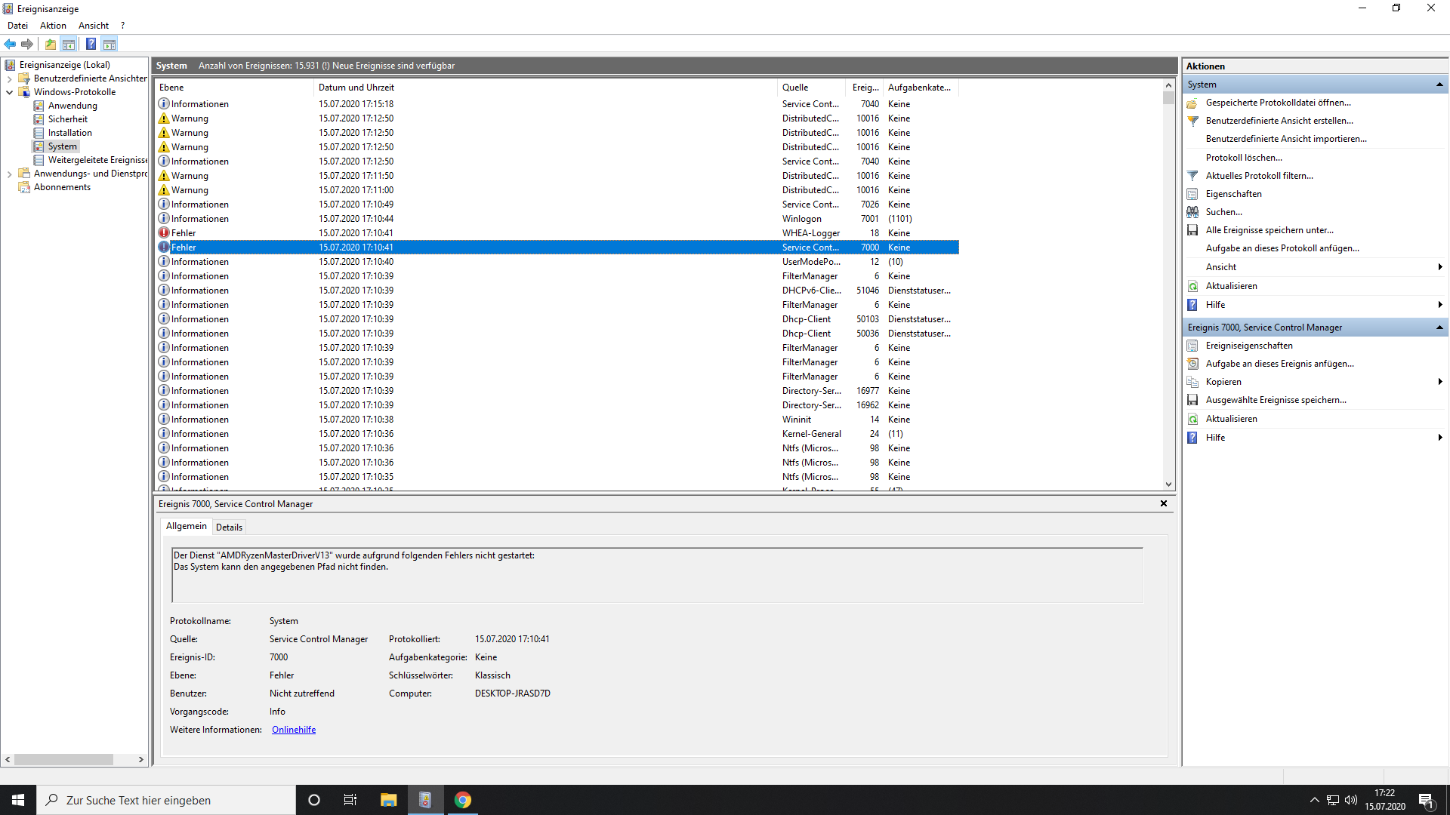Screen dimensions: 1450x815
Task: Click the blue help toolbar icon
Action: pyautogui.click(x=91, y=44)
